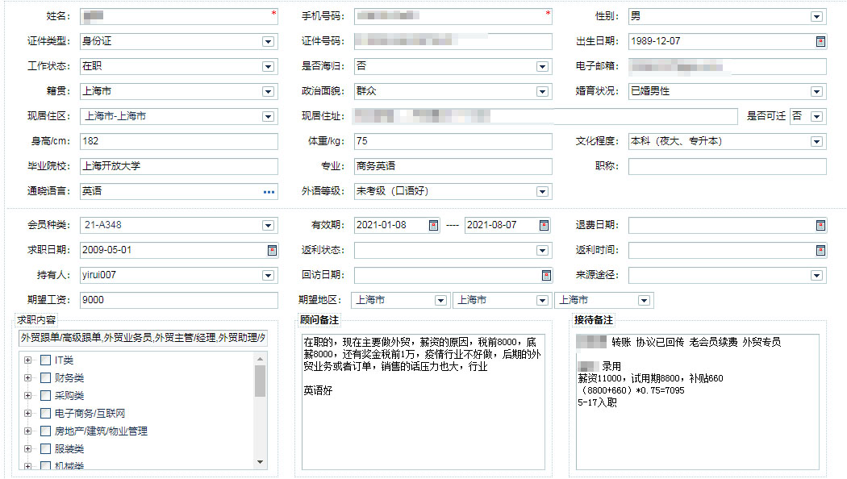Open the 有效期 end date calendar icon

[x=544, y=226]
